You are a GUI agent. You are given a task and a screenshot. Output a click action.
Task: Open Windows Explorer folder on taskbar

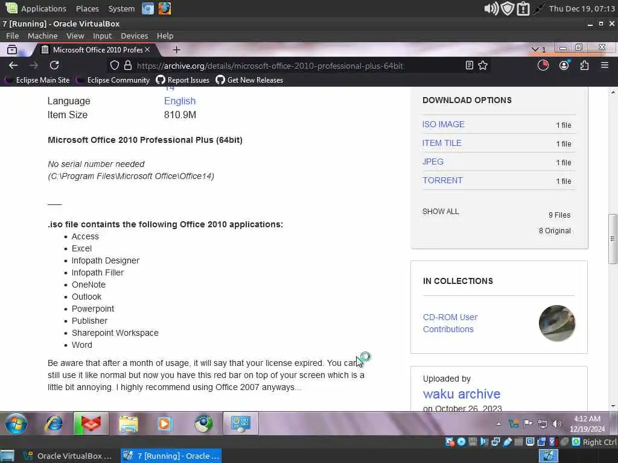pos(129,424)
